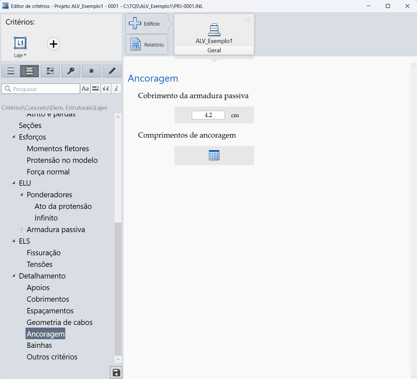This screenshot has height=379, width=417.
Task: Maximize the Editor de critérios window
Action: (x=388, y=6)
